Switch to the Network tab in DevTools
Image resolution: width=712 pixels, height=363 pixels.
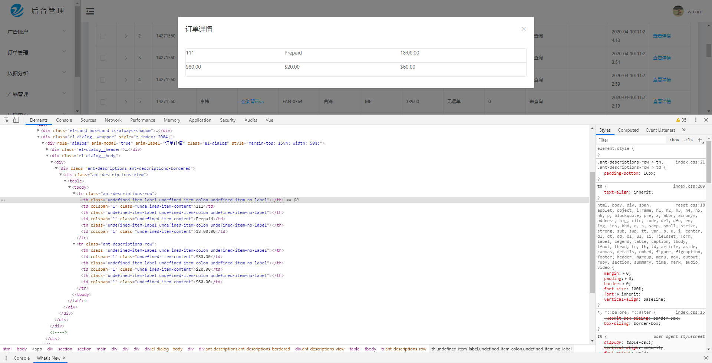113,120
